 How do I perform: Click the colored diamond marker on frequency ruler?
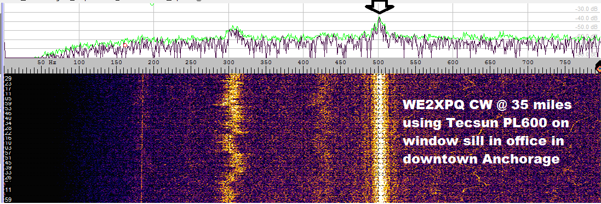pos(598,69)
